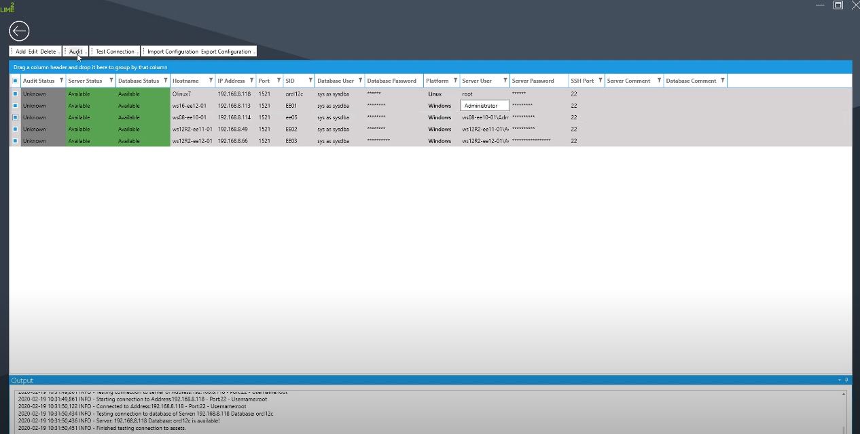Toggle the checkbox for the ws12R2-ee12-01 row
The width and height of the screenshot is (860, 434).
coord(15,141)
